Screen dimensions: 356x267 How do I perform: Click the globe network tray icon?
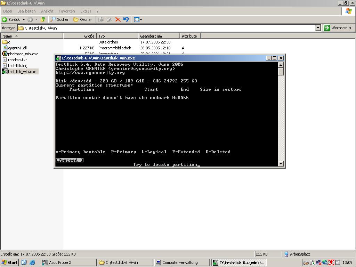tap(325, 263)
